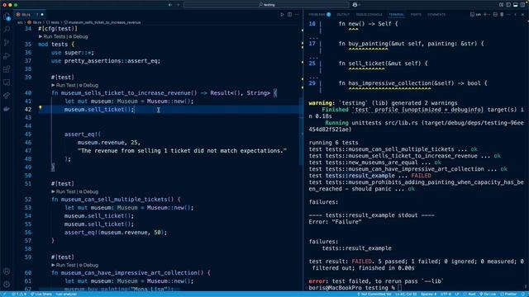This screenshot has height=297, width=529.
Task: Run Test for museum_can_have_impressive_art_collection
Action: coord(64,265)
